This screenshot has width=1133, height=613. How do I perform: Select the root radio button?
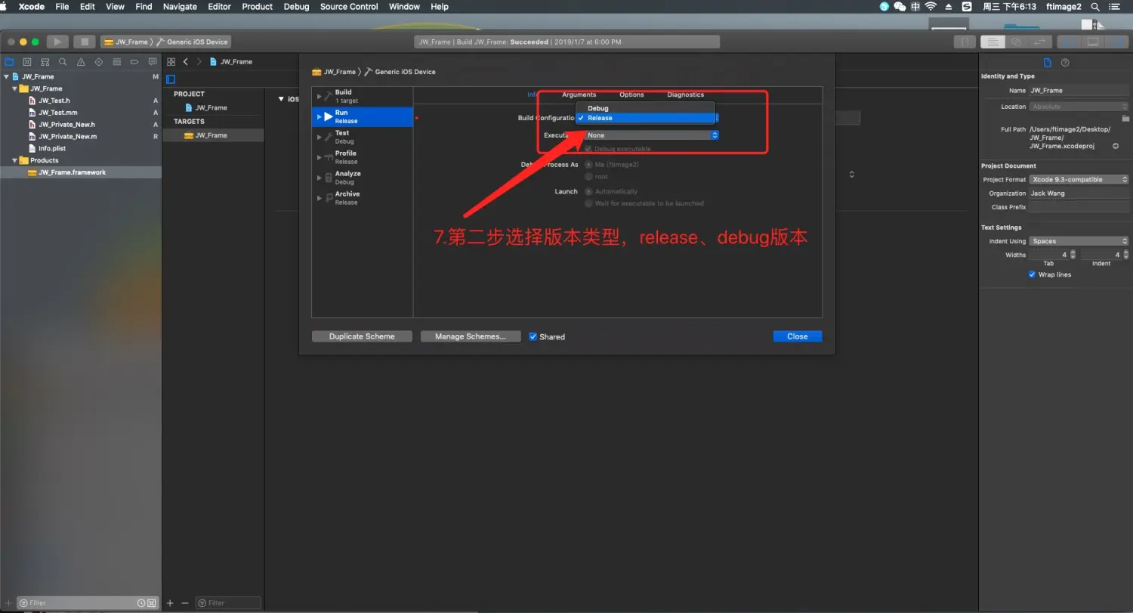[x=588, y=176]
